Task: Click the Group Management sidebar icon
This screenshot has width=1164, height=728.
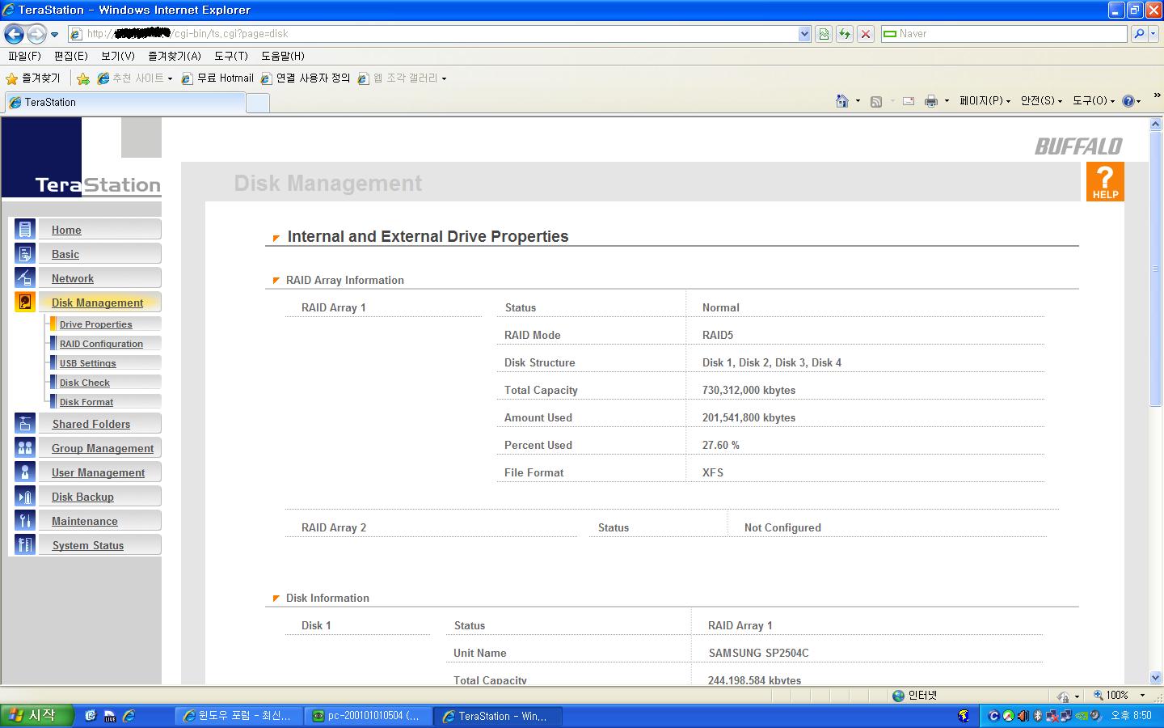Action: click(25, 447)
